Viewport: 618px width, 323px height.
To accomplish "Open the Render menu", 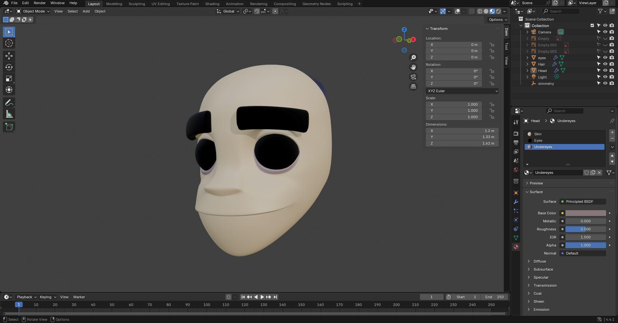I will (x=40, y=3).
